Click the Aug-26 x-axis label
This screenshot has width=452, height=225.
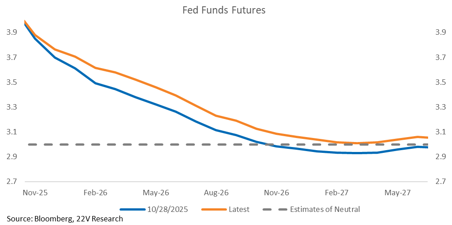click(x=217, y=193)
